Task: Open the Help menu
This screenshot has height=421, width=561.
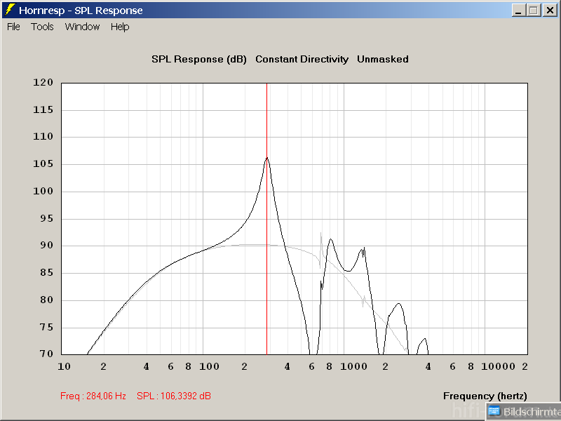Action: point(120,27)
